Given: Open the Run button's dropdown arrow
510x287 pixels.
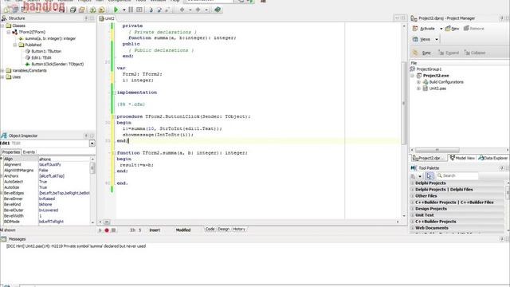Looking at the screenshot, I should pos(124,10).
